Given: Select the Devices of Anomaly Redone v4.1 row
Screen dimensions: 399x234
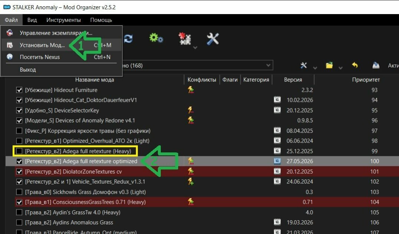Looking at the screenshot, I should (202, 120).
